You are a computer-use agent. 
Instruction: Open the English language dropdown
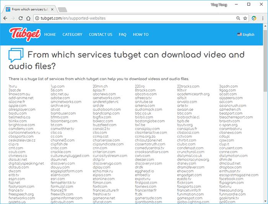point(246,35)
